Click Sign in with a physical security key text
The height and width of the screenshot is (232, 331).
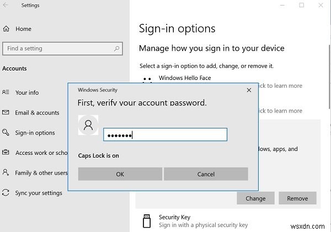click(203, 225)
